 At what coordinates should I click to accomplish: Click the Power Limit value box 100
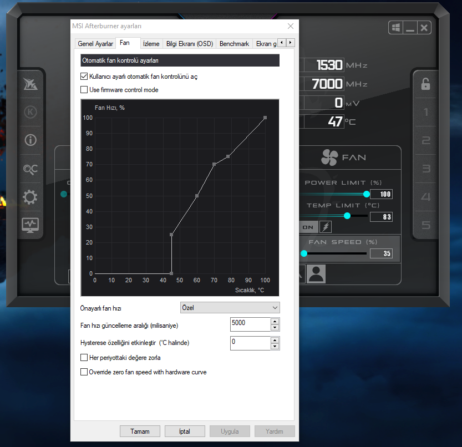tap(381, 194)
